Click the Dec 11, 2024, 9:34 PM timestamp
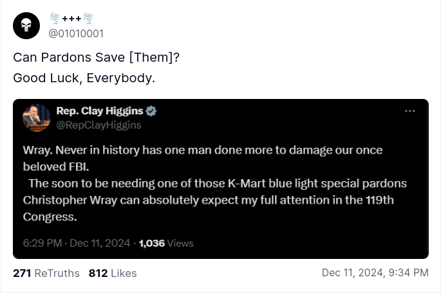 (x=375, y=273)
